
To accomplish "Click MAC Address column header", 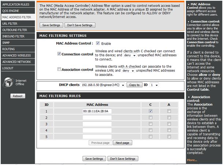I will [x=97, y=105].
